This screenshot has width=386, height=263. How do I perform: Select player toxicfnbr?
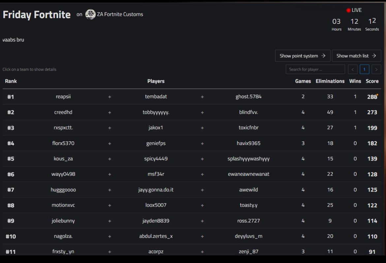point(249,128)
